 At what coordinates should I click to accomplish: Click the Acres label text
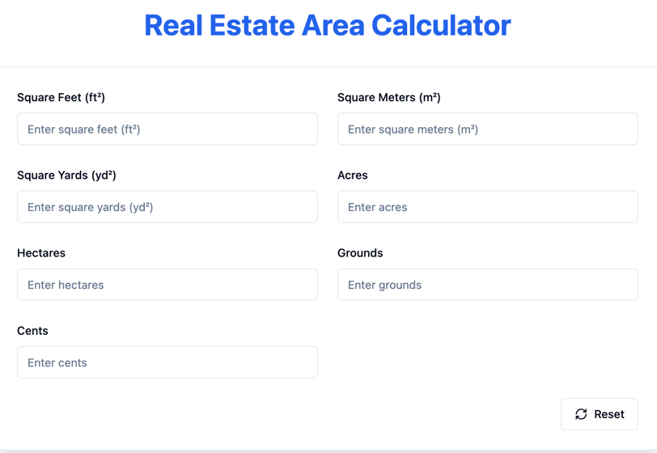[x=352, y=175]
